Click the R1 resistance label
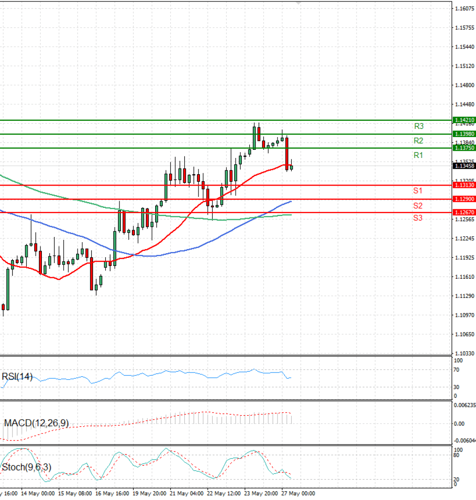 [418, 155]
